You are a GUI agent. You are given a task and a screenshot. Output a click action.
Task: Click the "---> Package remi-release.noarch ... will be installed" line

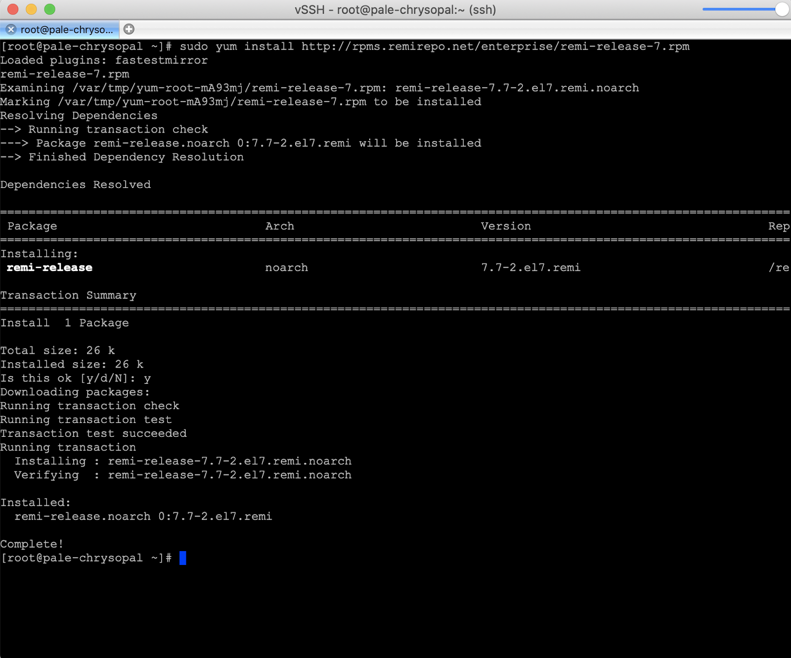click(x=240, y=143)
